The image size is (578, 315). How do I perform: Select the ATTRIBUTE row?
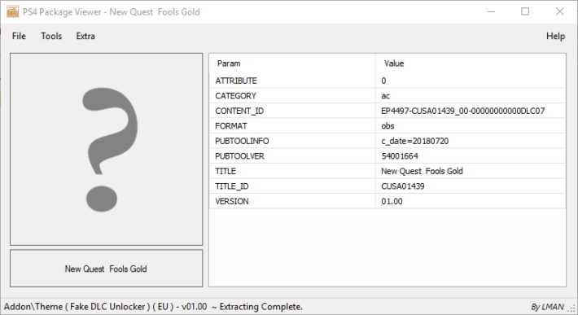click(388, 81)
